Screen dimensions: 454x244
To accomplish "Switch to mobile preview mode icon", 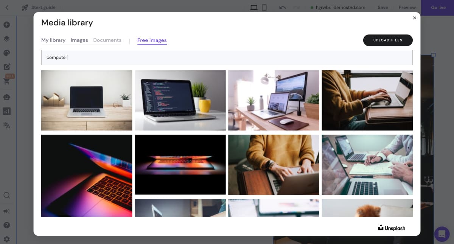I will 264,8.
